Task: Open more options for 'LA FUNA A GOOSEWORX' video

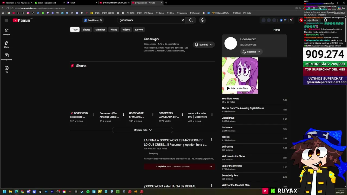Action: click(x=211, y=140)
